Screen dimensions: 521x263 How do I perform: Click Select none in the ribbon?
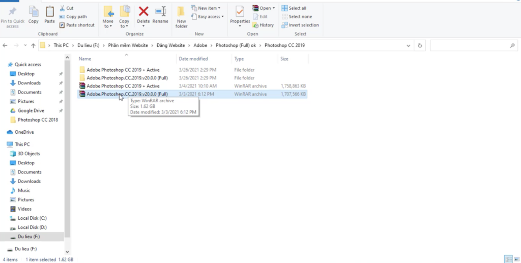297,17
